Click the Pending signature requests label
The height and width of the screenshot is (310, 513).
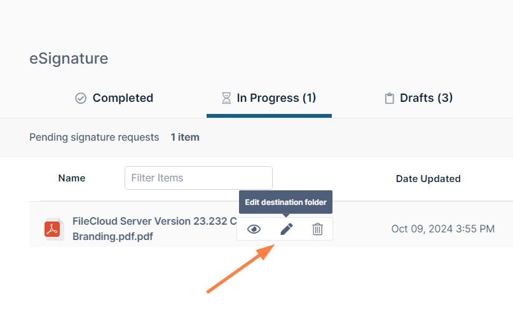tap(94, 137)
